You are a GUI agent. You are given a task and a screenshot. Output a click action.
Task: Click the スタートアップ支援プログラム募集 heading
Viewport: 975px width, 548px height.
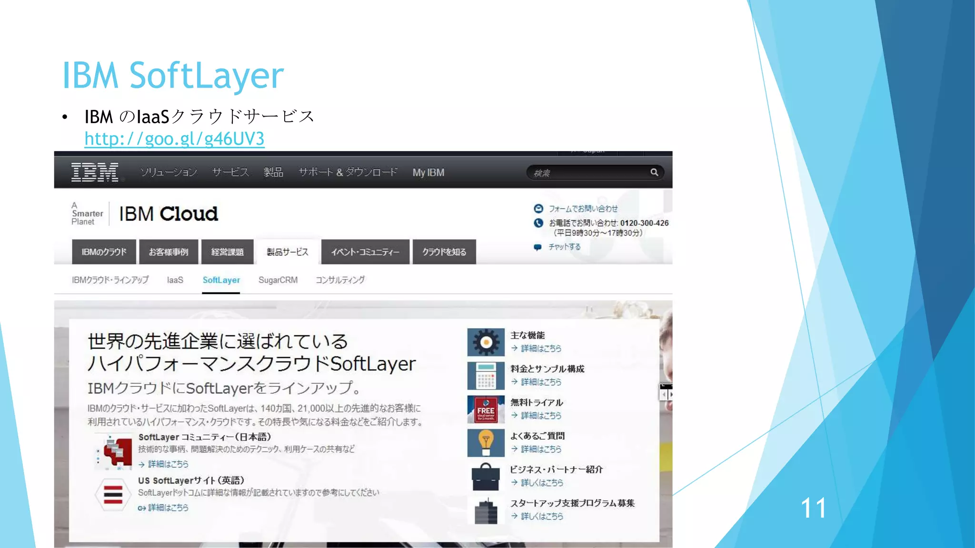pyautogui.click(x=572, y=503)
